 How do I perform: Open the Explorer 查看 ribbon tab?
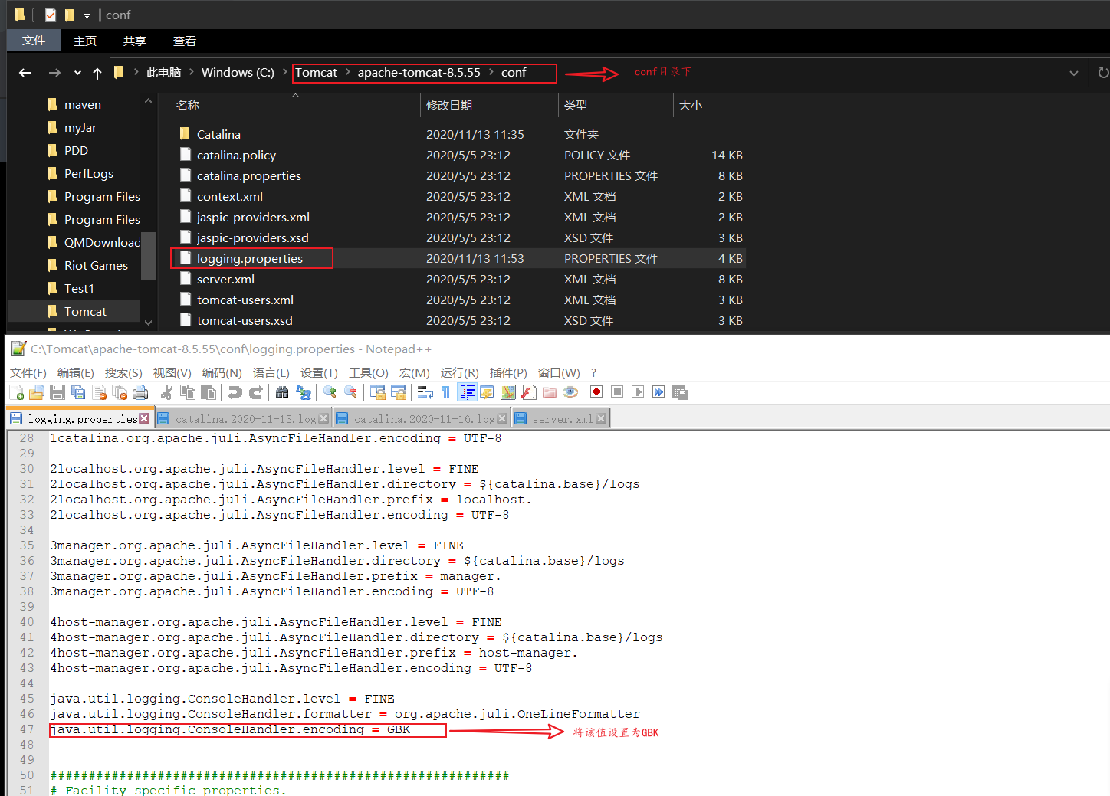click(x=184, y=41)
